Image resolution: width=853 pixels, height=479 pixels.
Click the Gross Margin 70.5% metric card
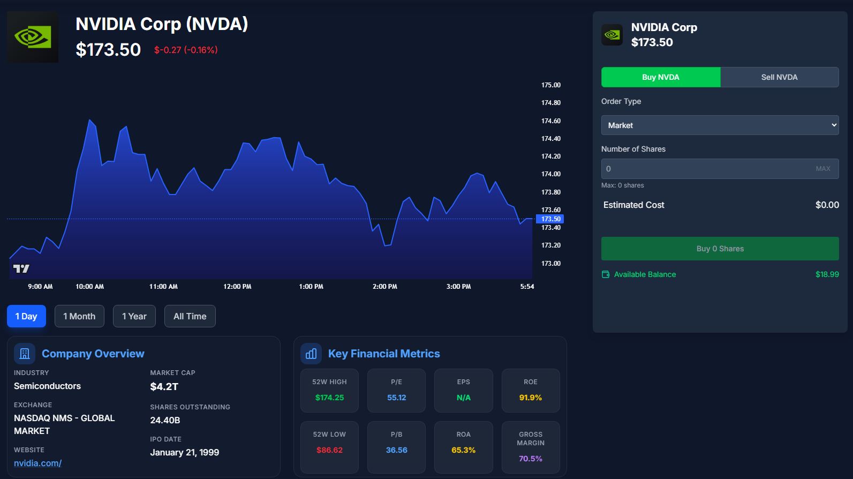531,447
